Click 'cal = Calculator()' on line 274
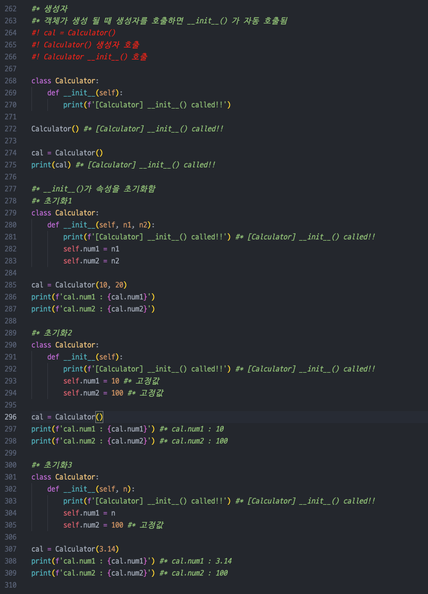 (67, 153)
